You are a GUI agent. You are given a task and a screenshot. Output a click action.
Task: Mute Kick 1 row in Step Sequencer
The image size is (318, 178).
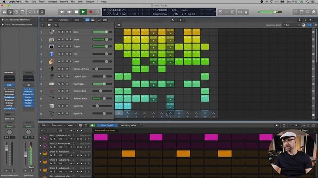tap(51, 139)
